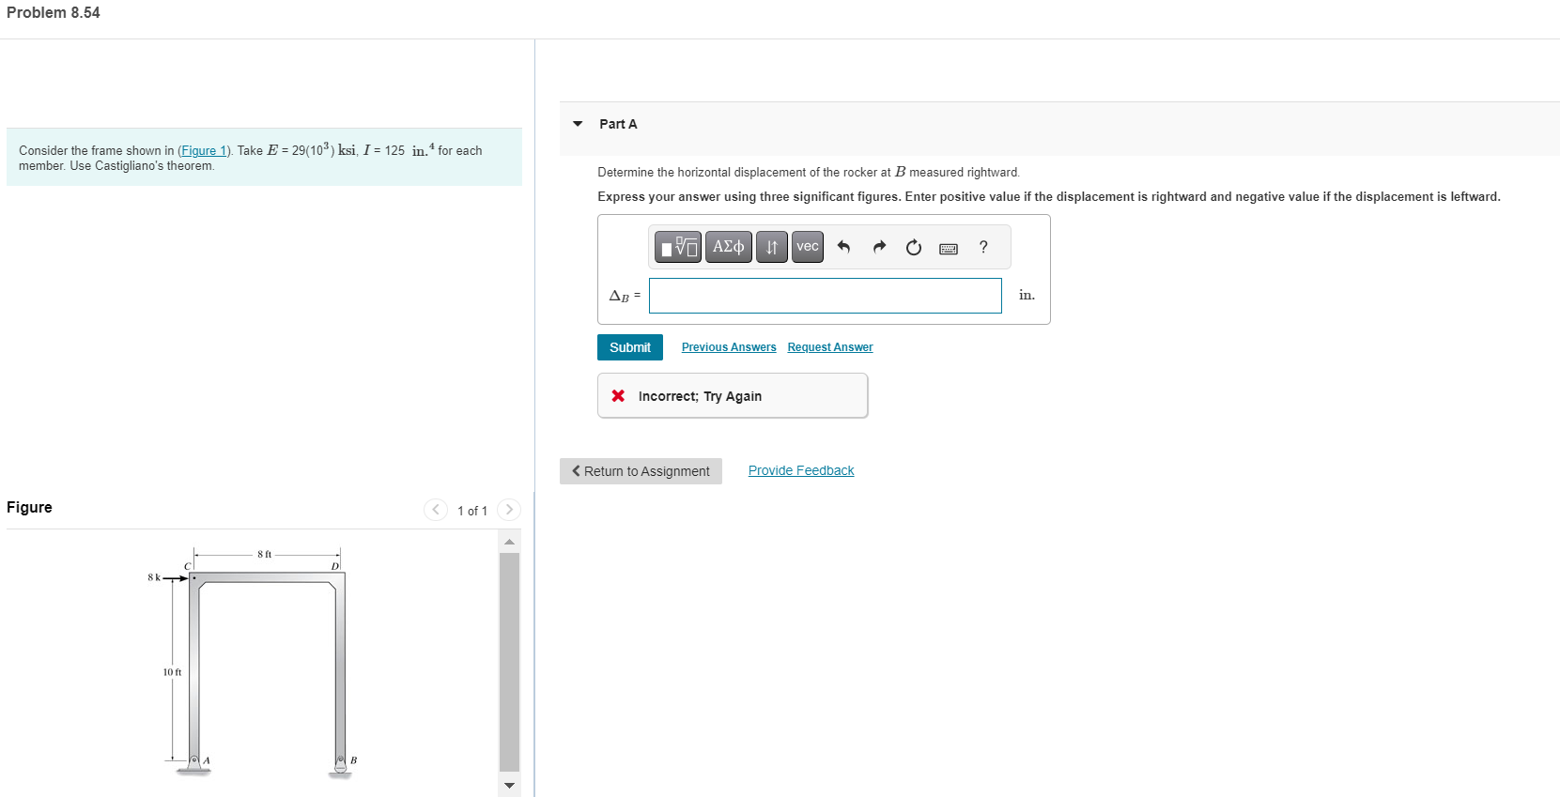Screen dimensions: 1560x797
Task: Insert a vector with vec button
Action: pos(808,247)
